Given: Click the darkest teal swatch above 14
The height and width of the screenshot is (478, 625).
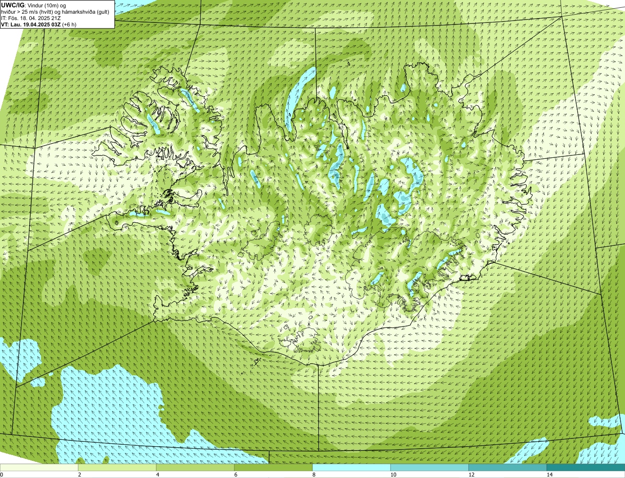Looking at the screenshot, I should pyautogui.click(x=586, y=467).
